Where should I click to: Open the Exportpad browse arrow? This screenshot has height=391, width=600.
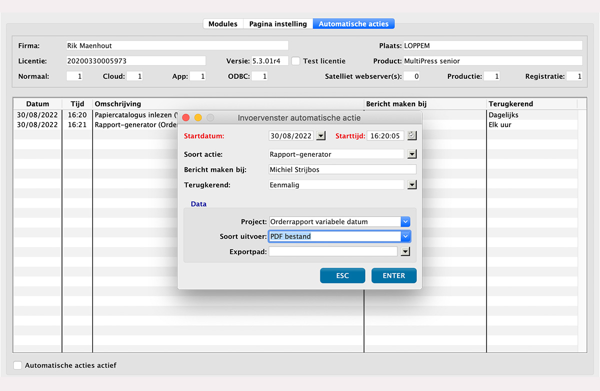(405, 251)
